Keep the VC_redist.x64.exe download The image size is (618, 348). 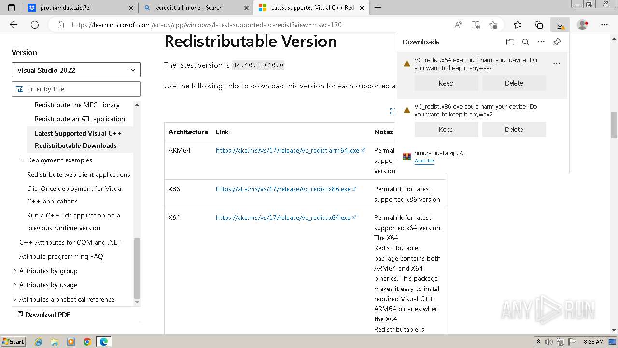(446, 83)
